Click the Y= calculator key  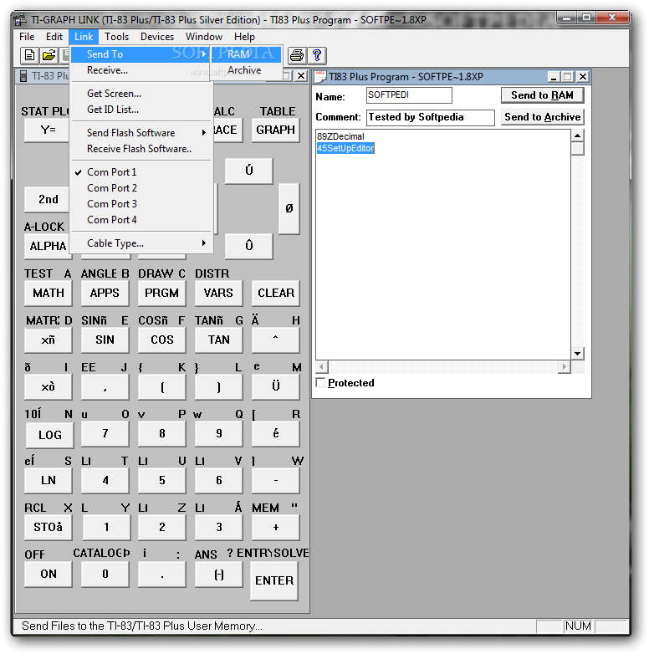coord(47,130)
